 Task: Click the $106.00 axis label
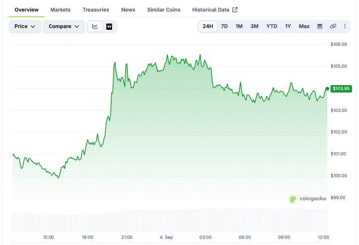[x=339, y=44]
